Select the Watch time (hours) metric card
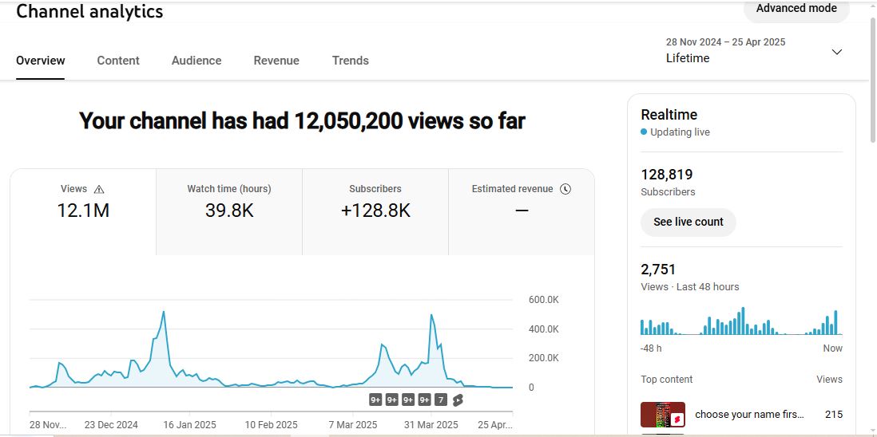Viewport: 877px width, 437px height. click(x=229, y=211)
